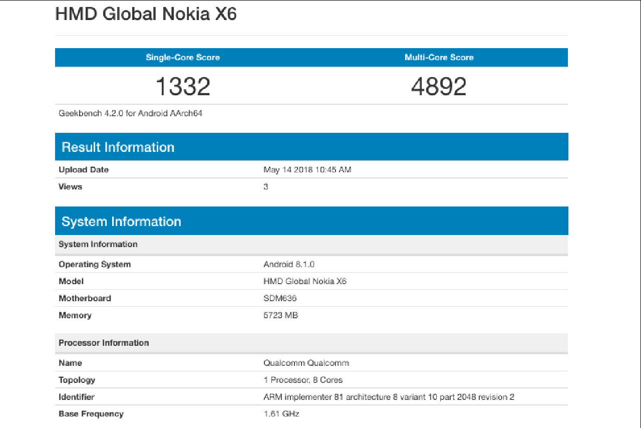The image size is (641, 428).
Task: Click the 5723 MB memory value
Action: coord(280,316)
